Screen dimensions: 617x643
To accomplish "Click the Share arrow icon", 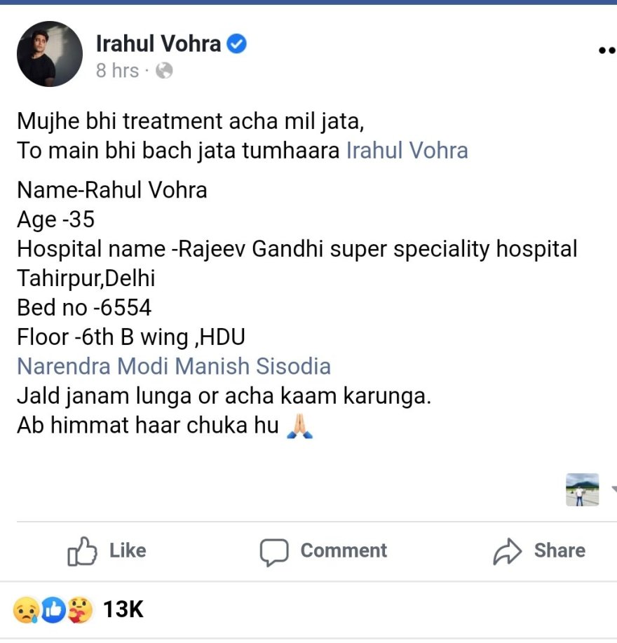I will click(507, 551).
